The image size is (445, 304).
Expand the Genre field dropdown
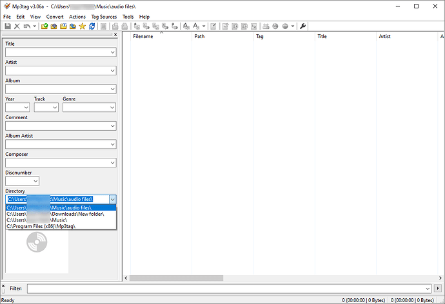tap(112, 108)
